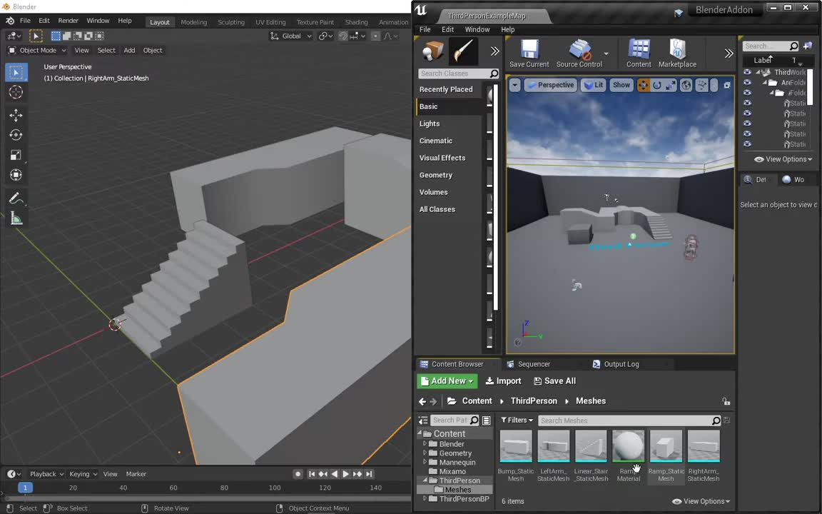Viewport: 822px width, 514px height.
Task: Select the translate gizmo in Unreal viewport
Action: (x=643, y=85)
